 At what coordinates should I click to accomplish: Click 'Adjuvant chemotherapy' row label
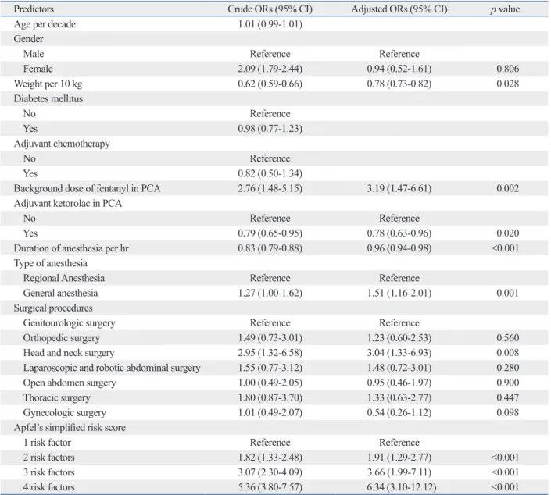[62, 144]
